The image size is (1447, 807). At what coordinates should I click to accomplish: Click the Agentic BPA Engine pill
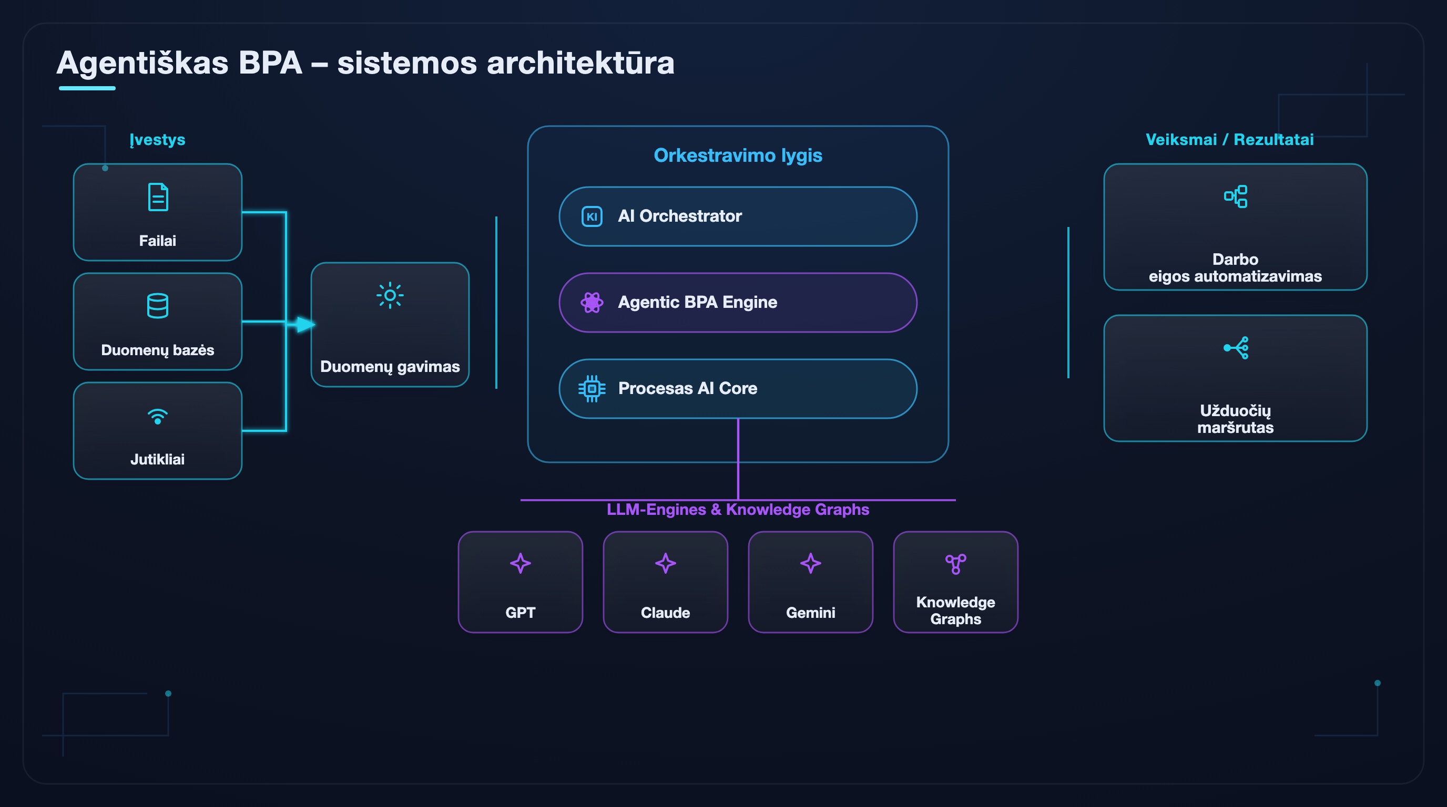[x=738, y=303]
